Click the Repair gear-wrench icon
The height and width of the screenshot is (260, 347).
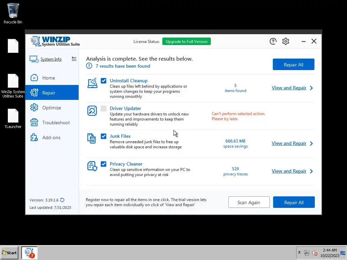(34, 93)
